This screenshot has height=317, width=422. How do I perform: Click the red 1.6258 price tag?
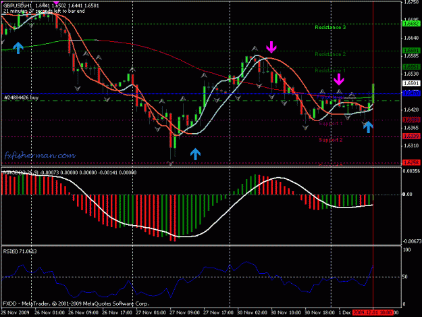point(411,162)
